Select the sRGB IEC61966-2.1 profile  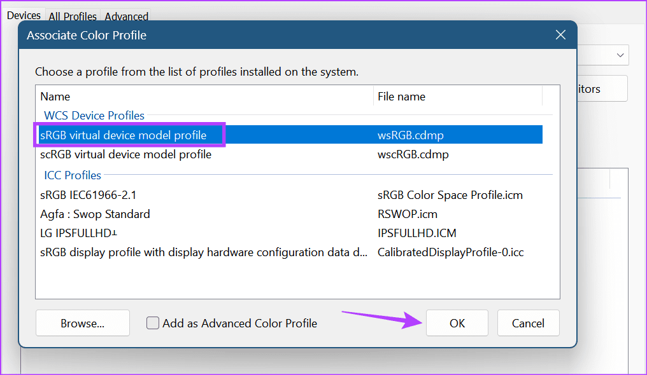289,195
